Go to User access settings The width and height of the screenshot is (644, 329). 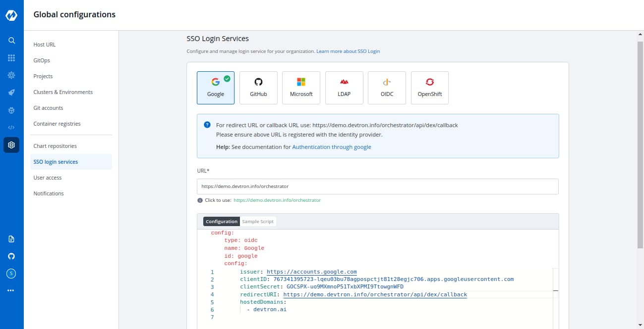[x=48, y=178]
